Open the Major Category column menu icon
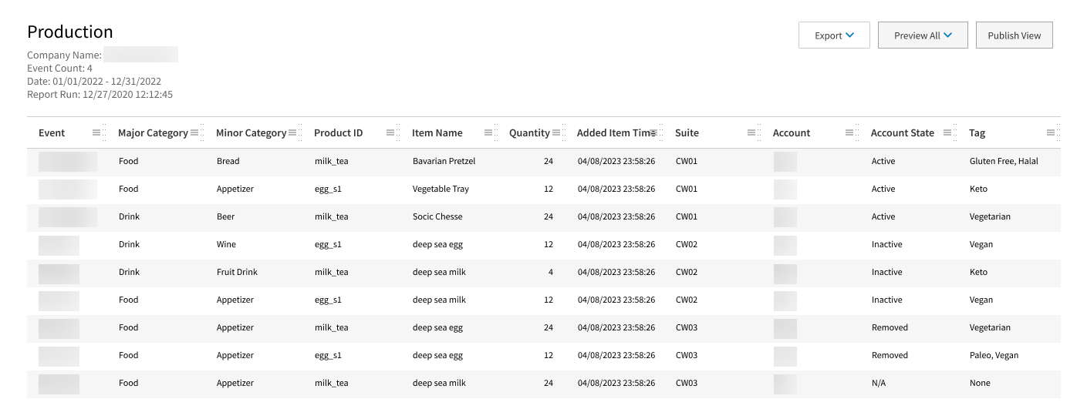 (194, 133)
